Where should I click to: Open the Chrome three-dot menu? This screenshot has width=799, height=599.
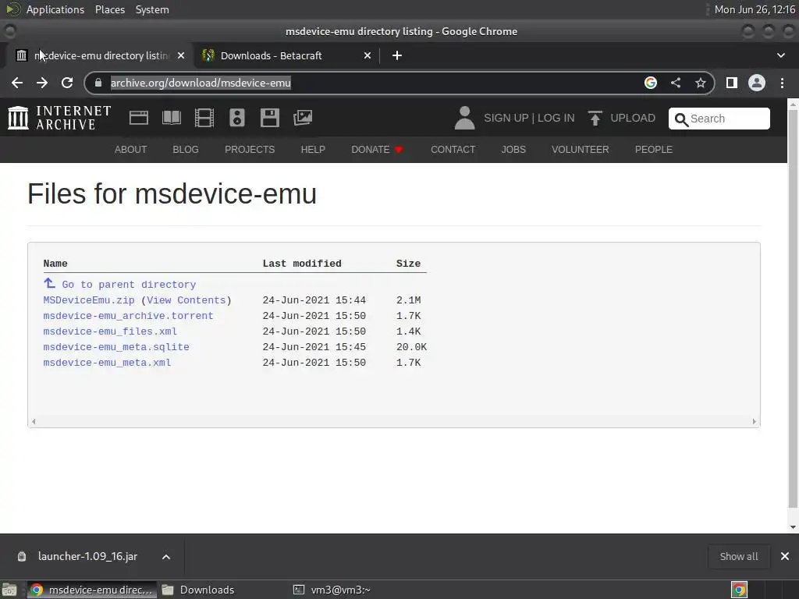click(782, 83)
